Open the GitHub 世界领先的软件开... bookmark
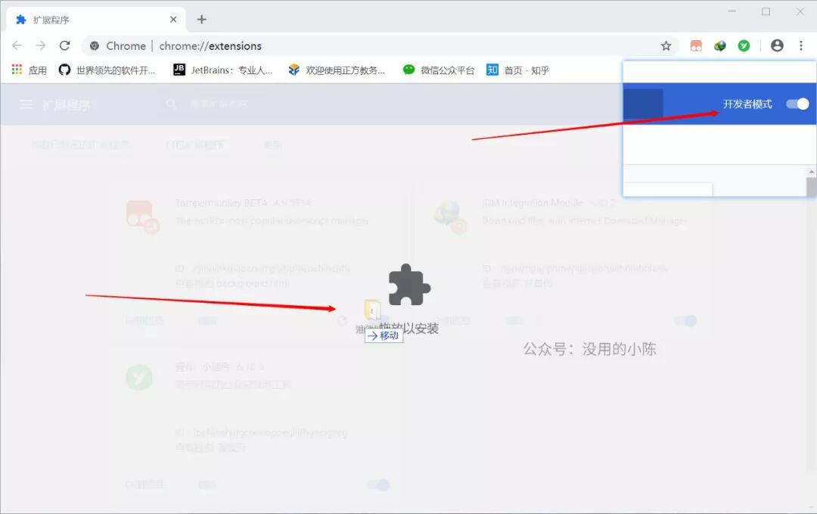Image resolution: width=817 pixels, height=514 pixels. [x=107, y=70]
